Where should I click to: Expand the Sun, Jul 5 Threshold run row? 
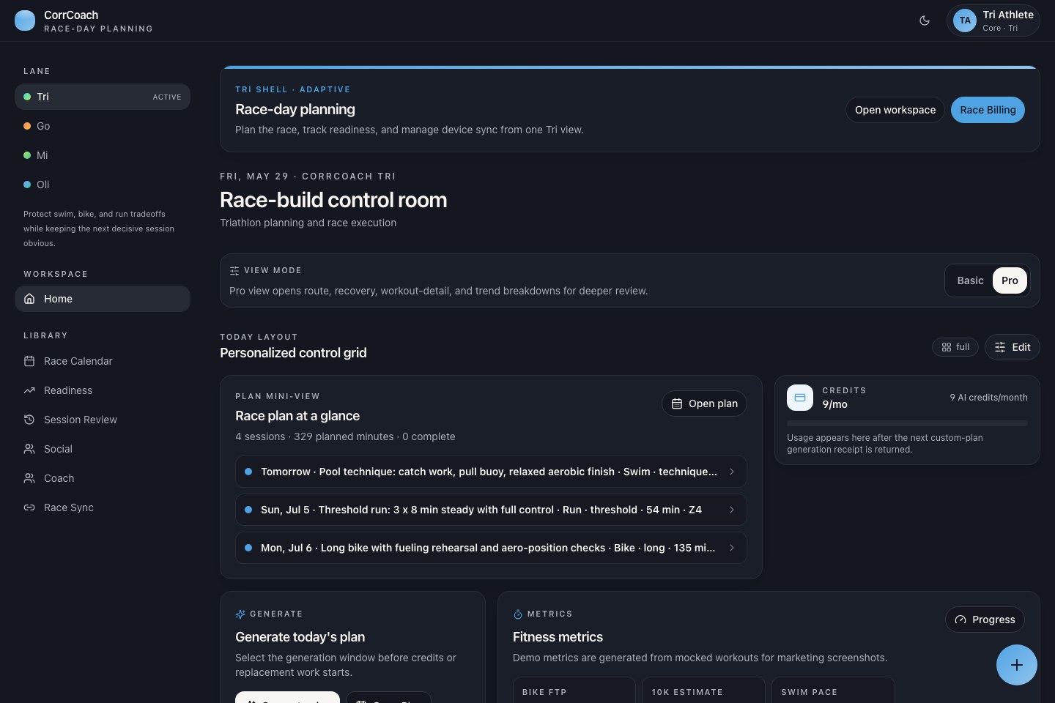[x=491, y=510]
